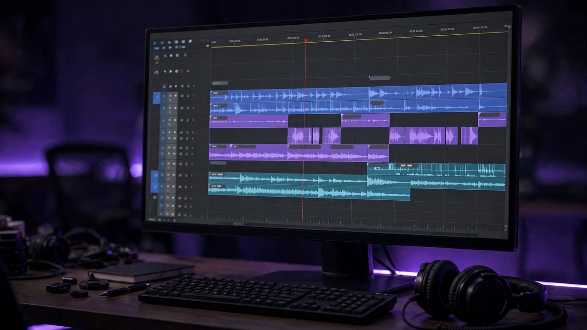Click the blue track selector beside the upper teal track
The width and height of the screenshot is (587, 330).
tap(155, 176)
